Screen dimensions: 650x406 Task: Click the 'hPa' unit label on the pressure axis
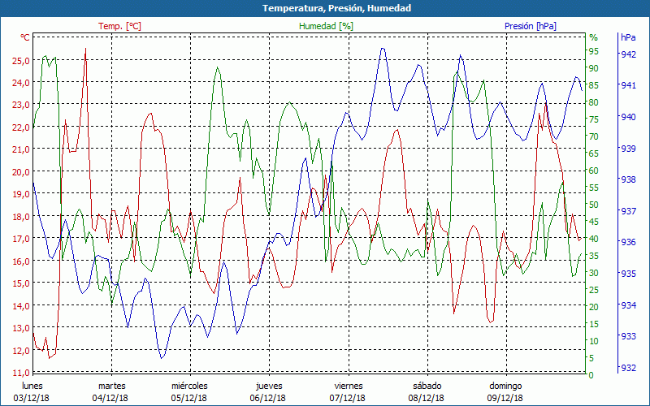628,37
